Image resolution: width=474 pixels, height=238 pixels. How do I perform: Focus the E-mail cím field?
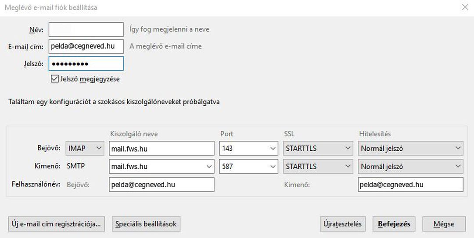click(x=86, y=46)
